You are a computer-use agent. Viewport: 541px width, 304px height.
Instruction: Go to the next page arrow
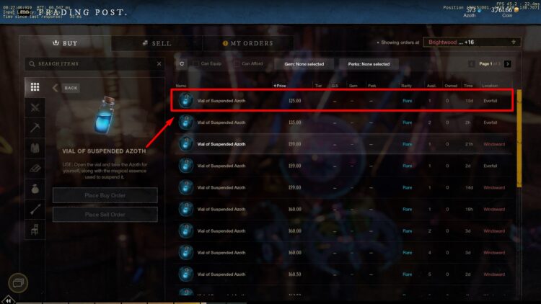508,64
